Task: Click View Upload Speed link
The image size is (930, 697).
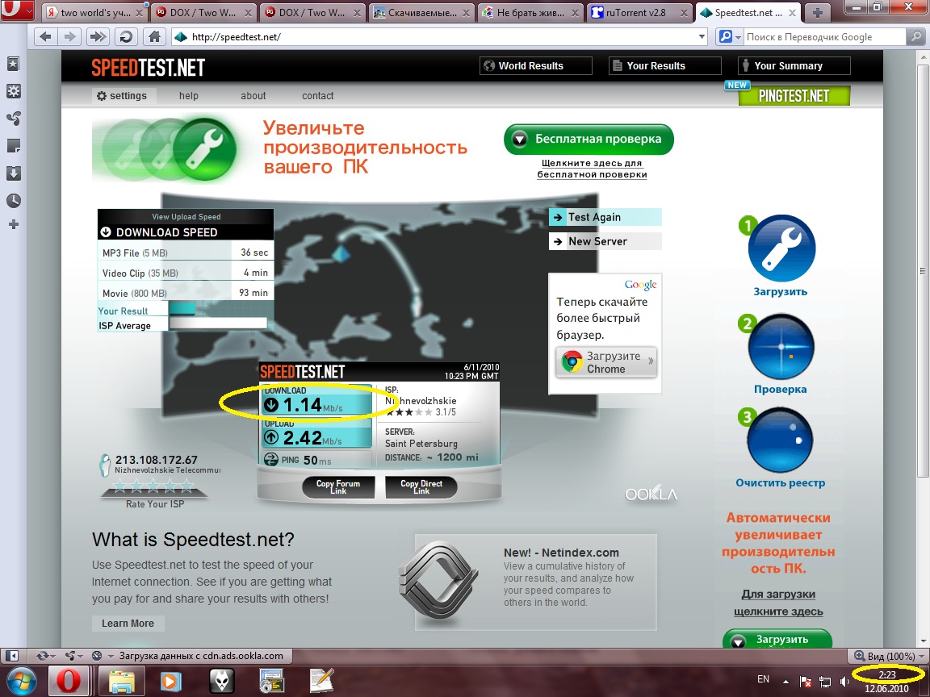Action: pyautogui.click(x=186, y=217)
